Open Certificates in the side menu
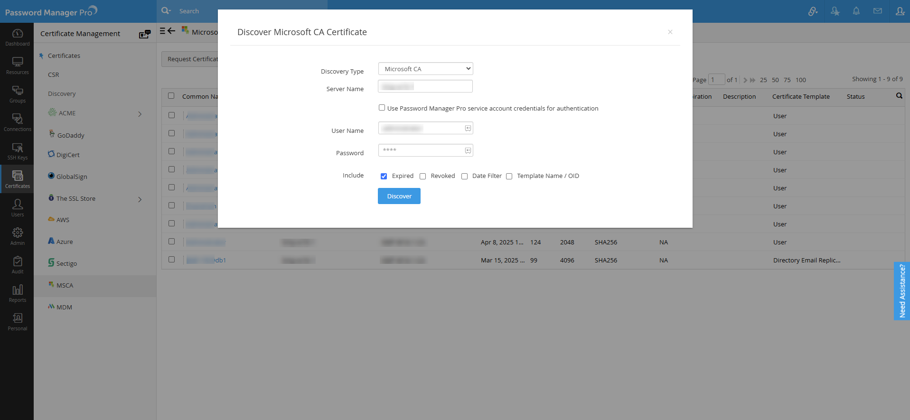Screen dimensions: 910x420 pyautogui.click(x=64, y=56)
